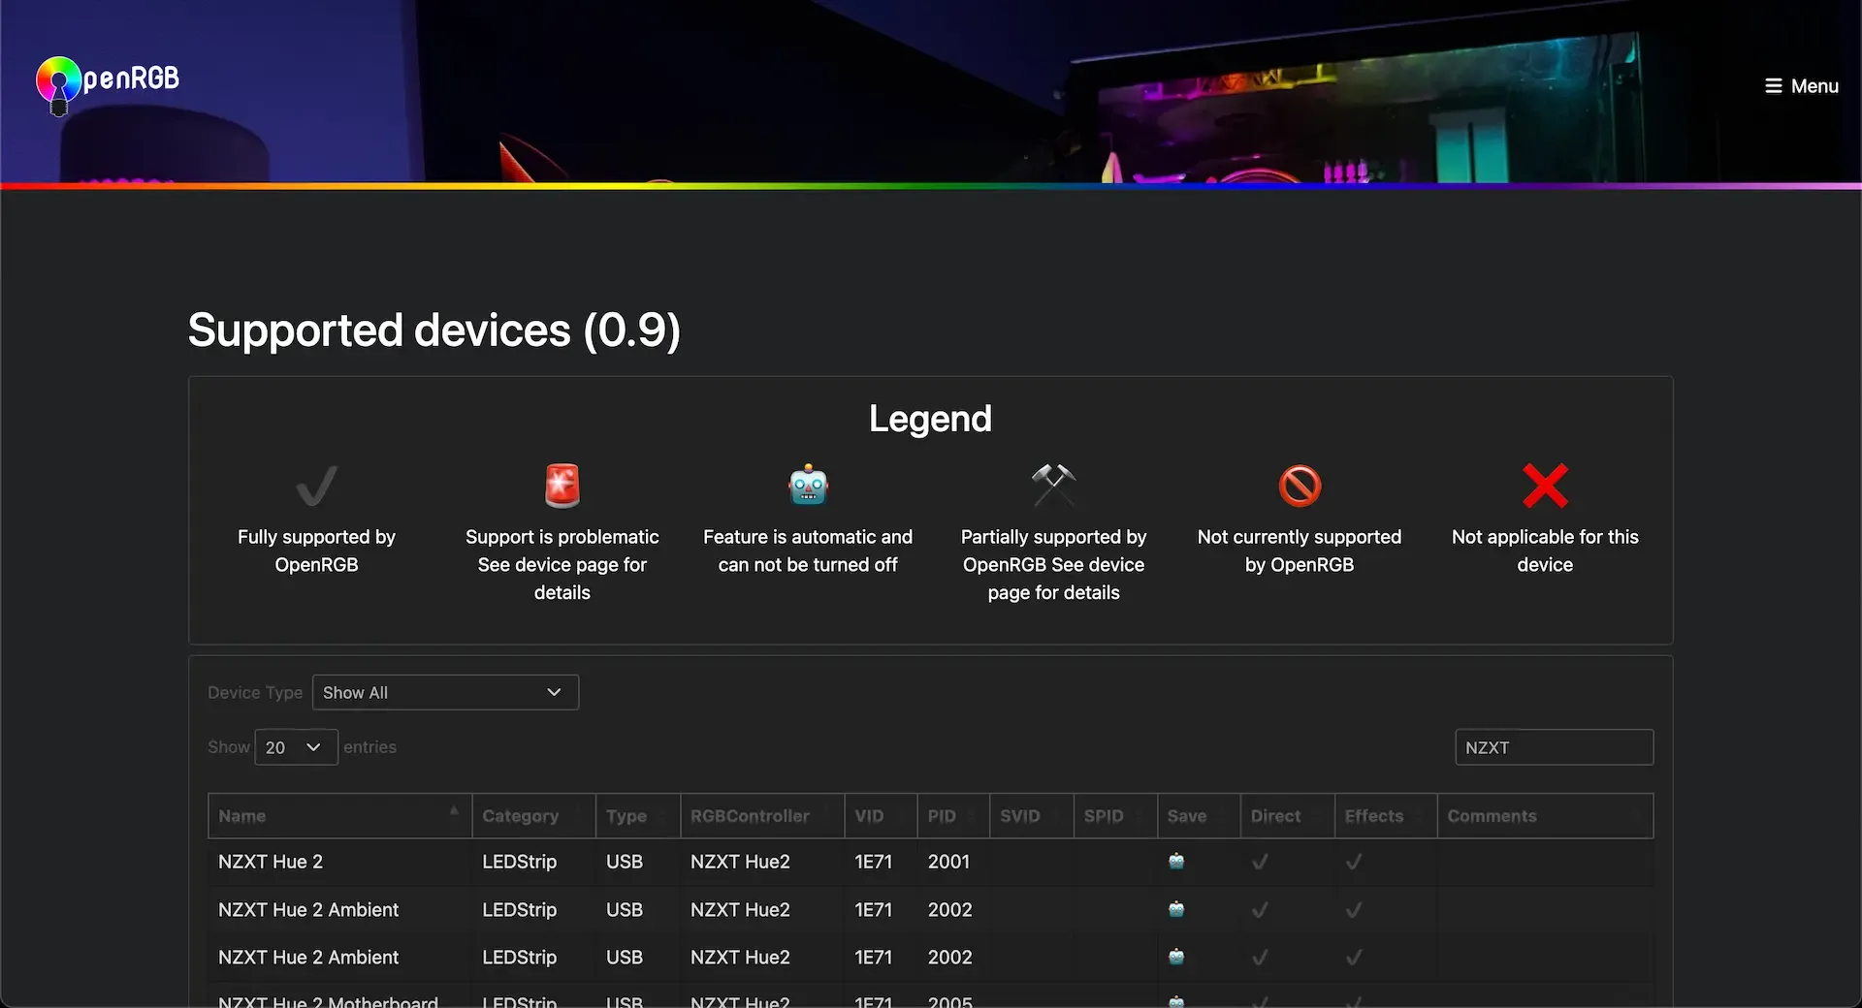Click the search field containing NZXT
This screenshot has height=1008, width=1862.
click(x=1553, y=747)
